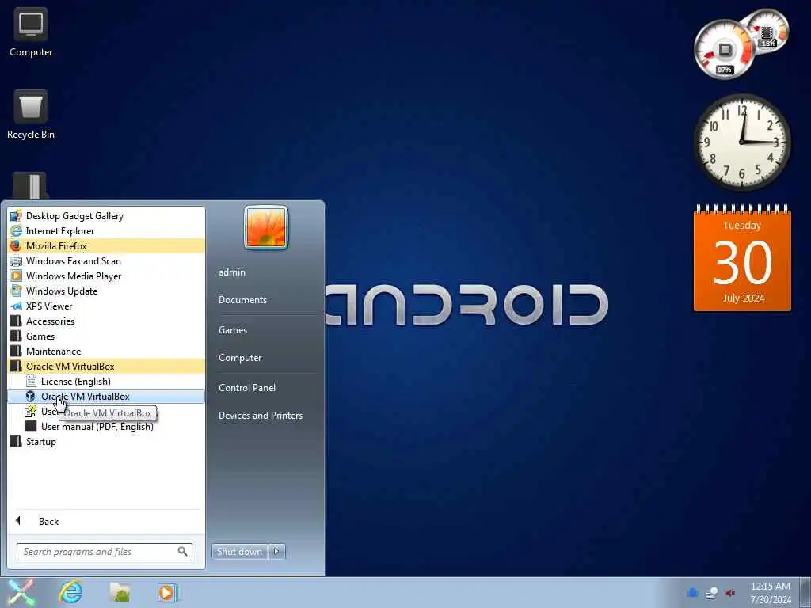Expand the Startup folder
The height and width of the screenshot is (608, 811).
[x=106, y=442]
